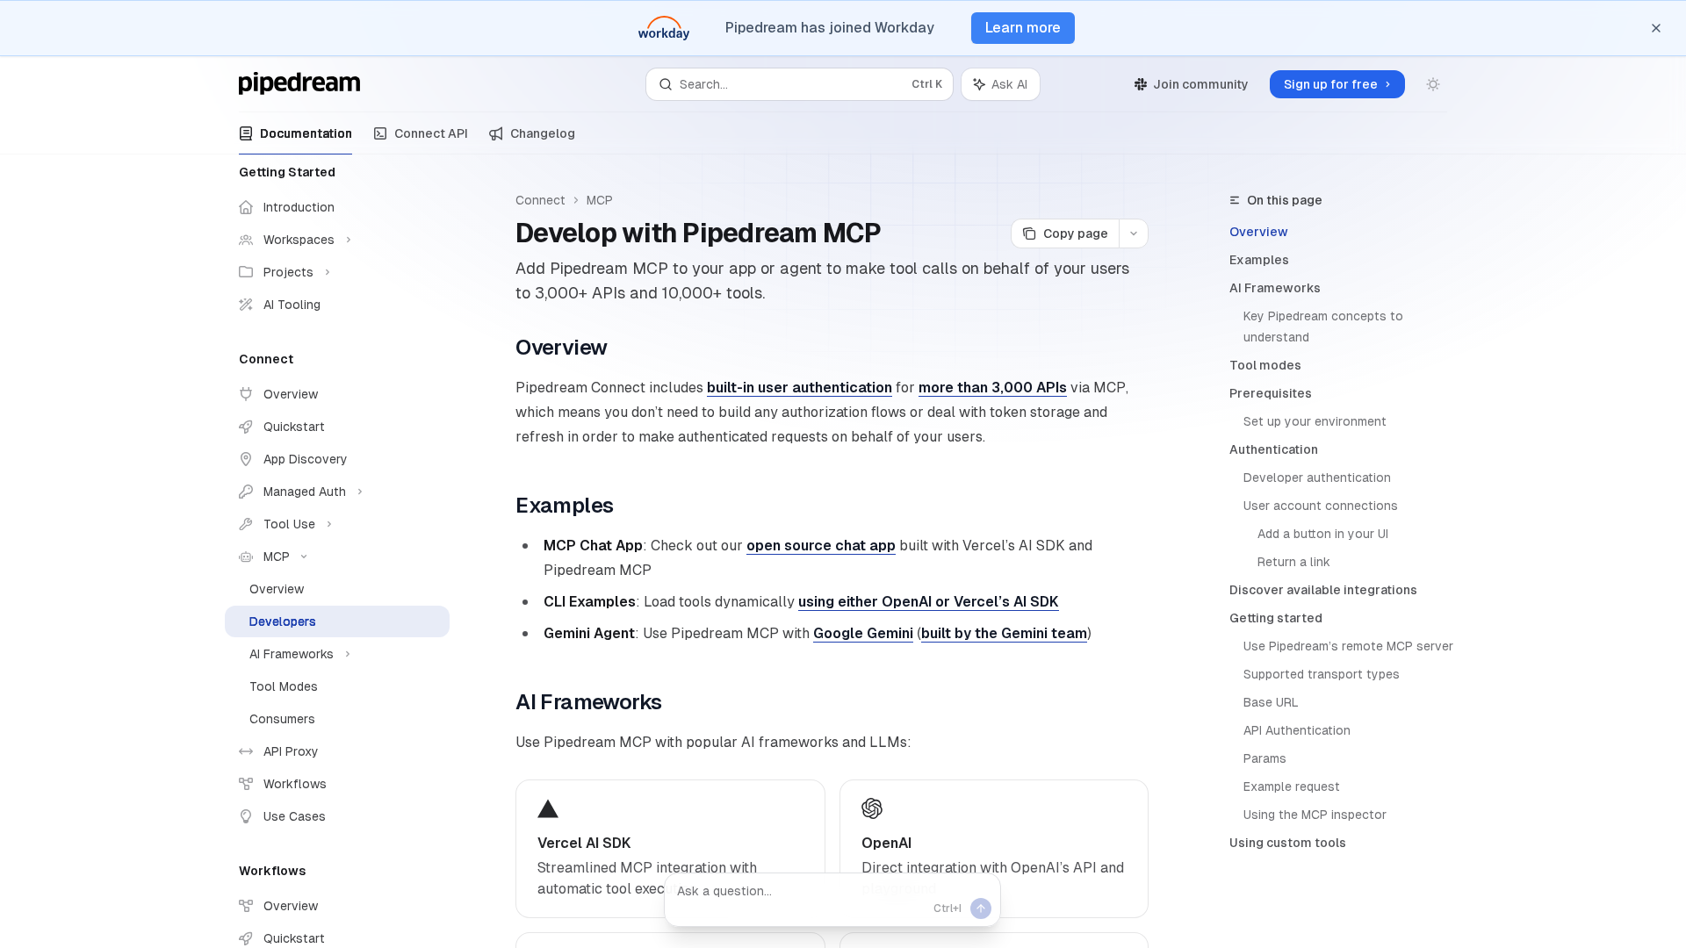The width and height of the screenshot is (1686, 948).
Task: Click the Vercel AI SDK triangle icon
Action: [x=548, y=808]
